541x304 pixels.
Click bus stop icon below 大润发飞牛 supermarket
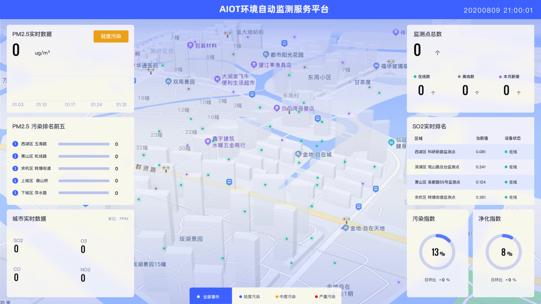[x=252, y=94]
